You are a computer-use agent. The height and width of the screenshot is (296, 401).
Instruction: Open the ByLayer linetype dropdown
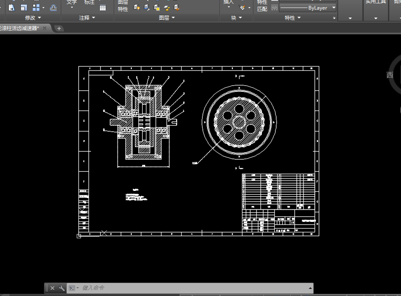[307, 8]
